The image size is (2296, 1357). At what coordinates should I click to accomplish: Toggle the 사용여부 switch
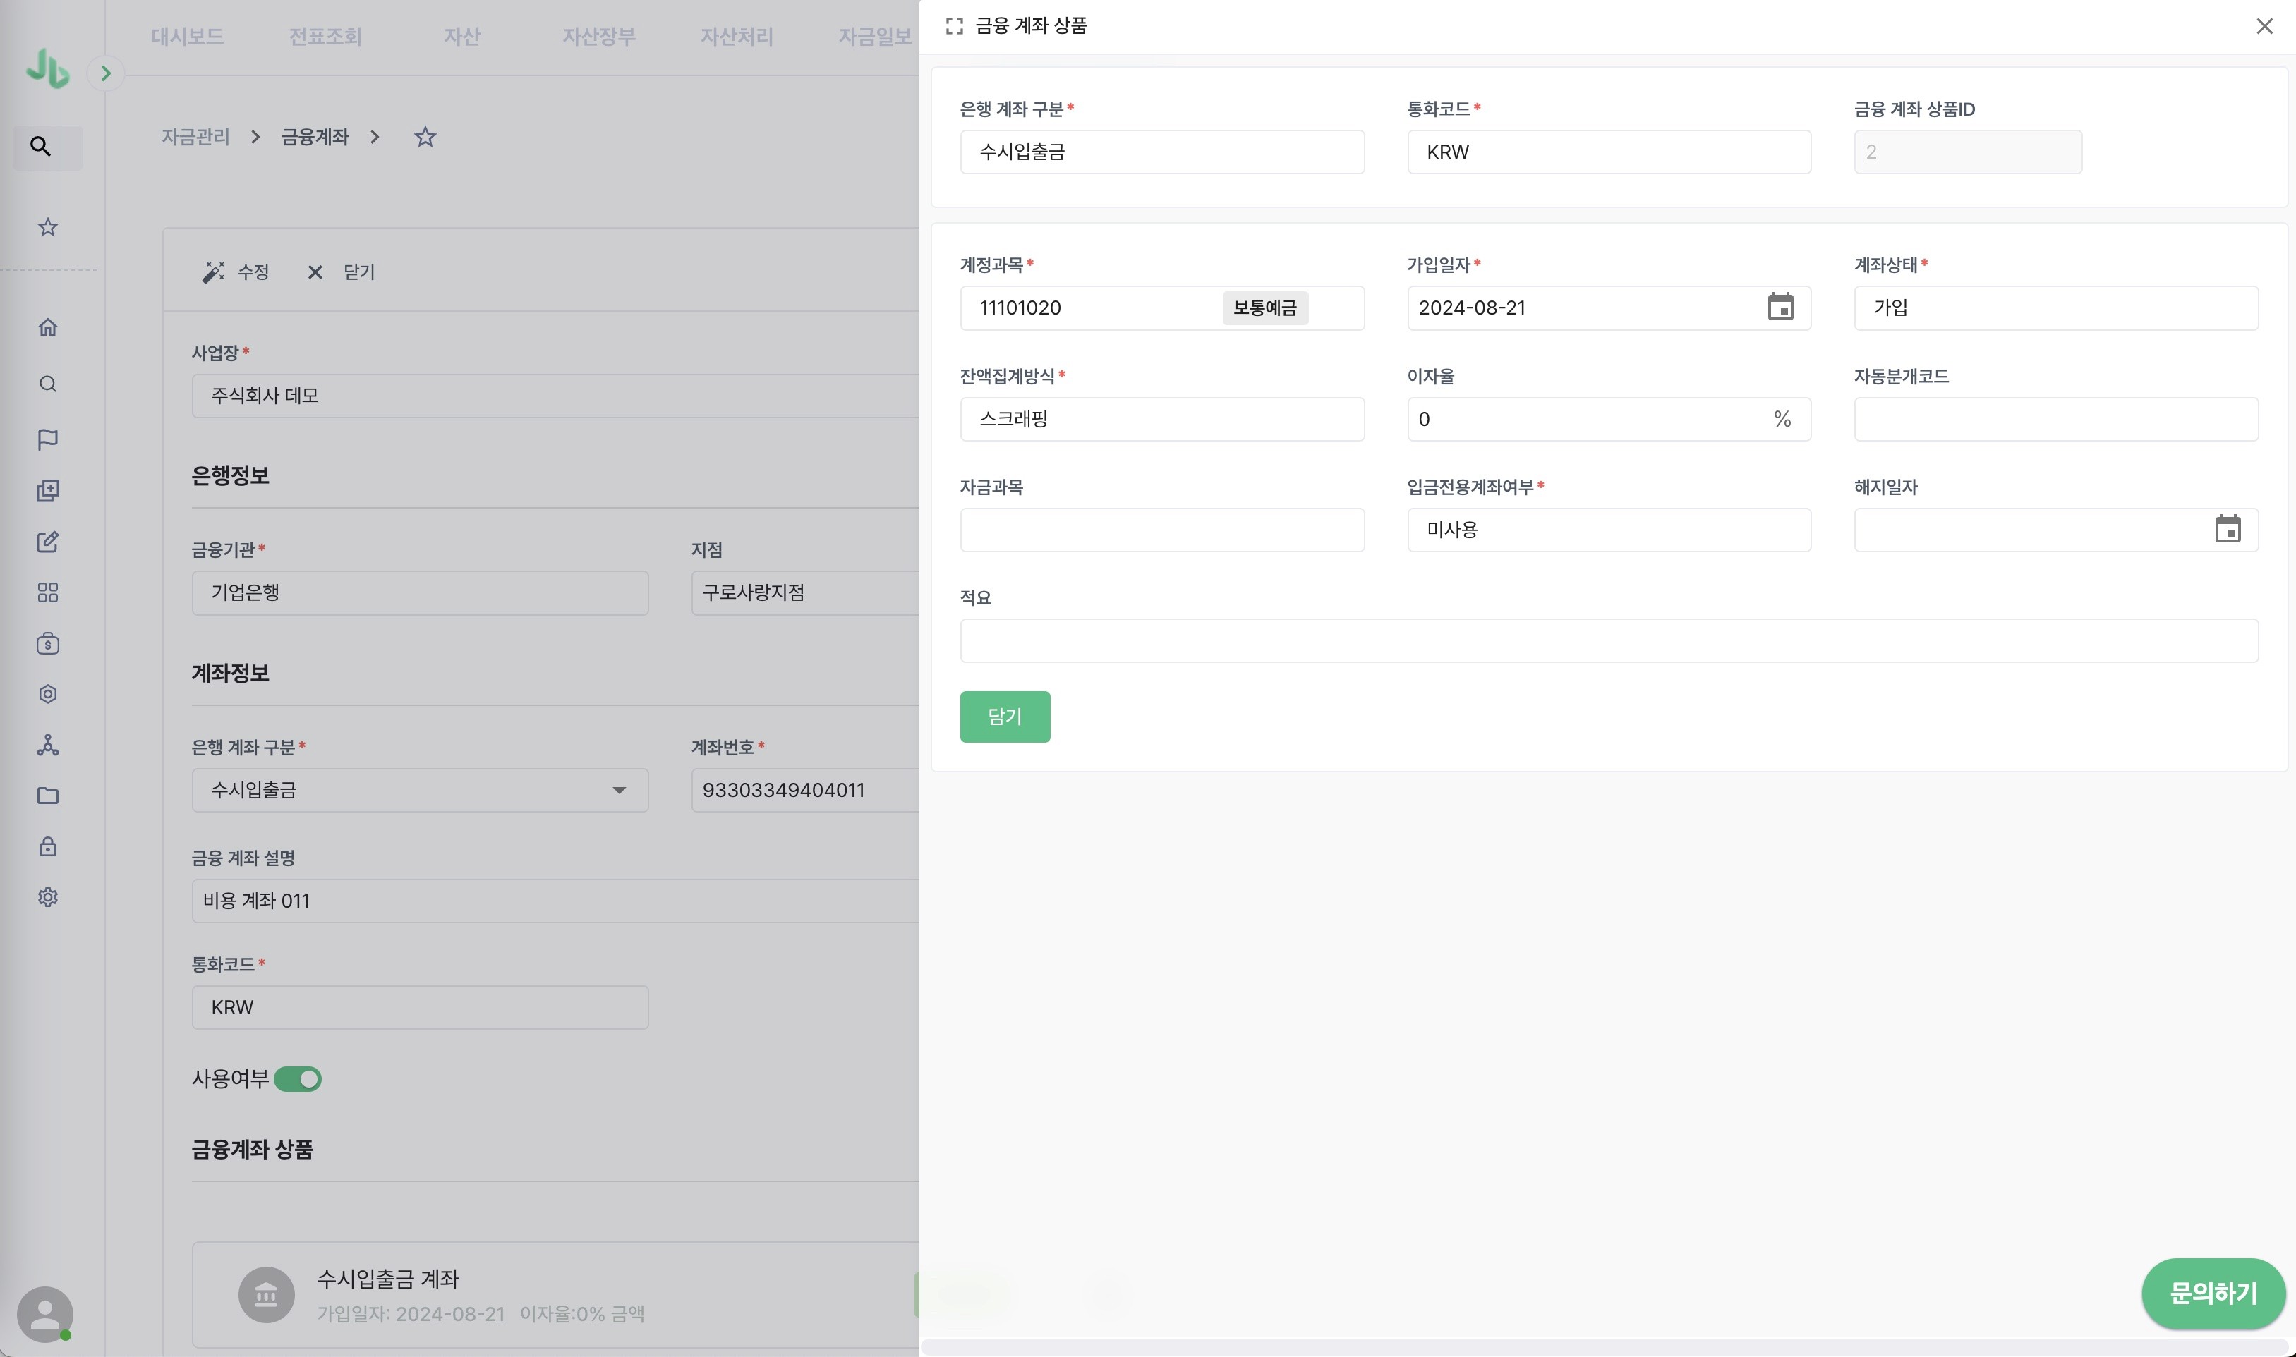pyautogui.click(x=298, y=1079)
